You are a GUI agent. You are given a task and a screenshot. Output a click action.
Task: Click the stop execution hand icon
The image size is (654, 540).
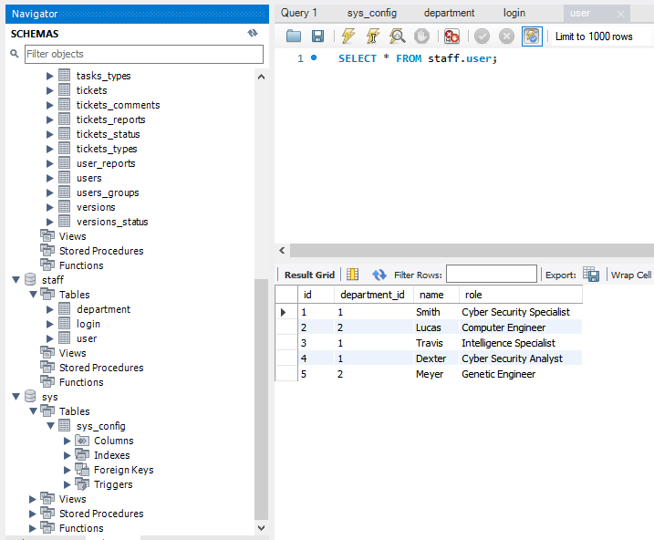click(422, 36)
